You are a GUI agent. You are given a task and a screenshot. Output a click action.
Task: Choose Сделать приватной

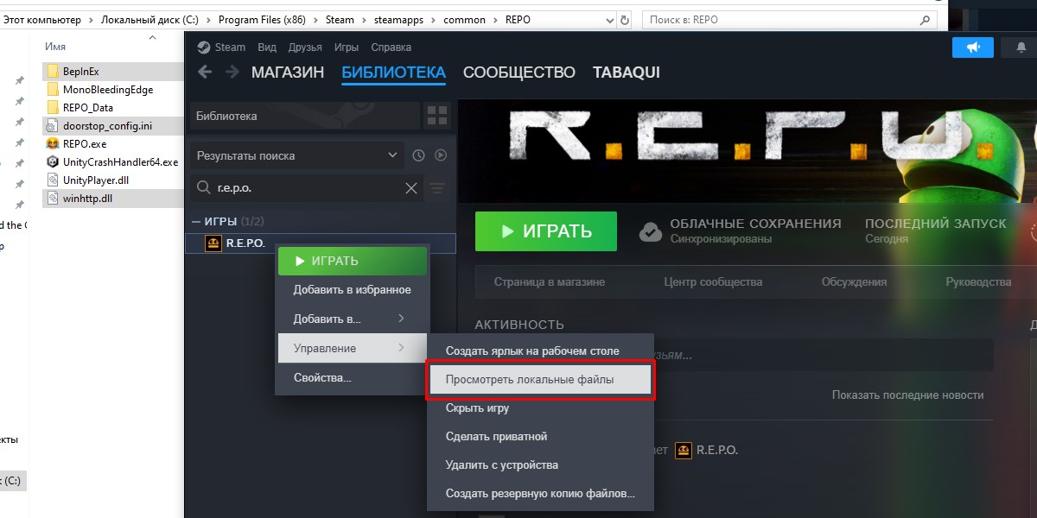(x=540, y=437)
